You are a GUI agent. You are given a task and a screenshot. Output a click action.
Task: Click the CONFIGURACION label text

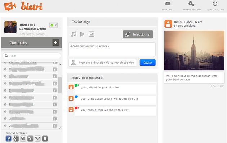192,10
